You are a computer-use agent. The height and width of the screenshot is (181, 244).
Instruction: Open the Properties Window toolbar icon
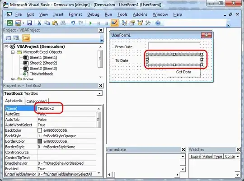[x=132, y=23]
